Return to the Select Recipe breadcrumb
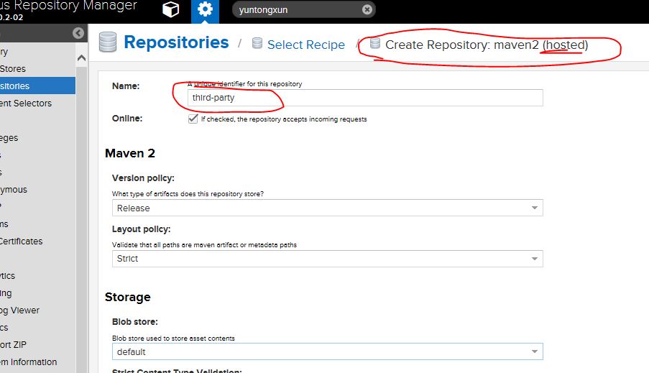 [x=306, y=45]
